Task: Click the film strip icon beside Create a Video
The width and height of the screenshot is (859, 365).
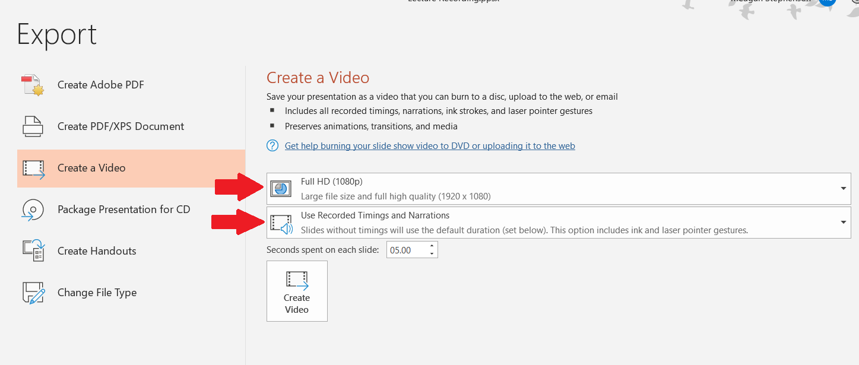Action: (34, 169)
